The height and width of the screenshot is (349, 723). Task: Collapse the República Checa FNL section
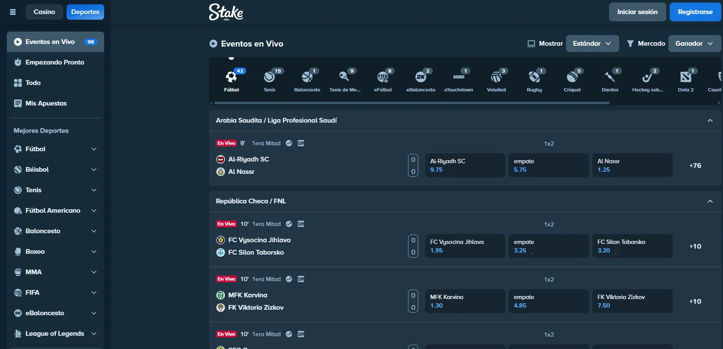710,201
